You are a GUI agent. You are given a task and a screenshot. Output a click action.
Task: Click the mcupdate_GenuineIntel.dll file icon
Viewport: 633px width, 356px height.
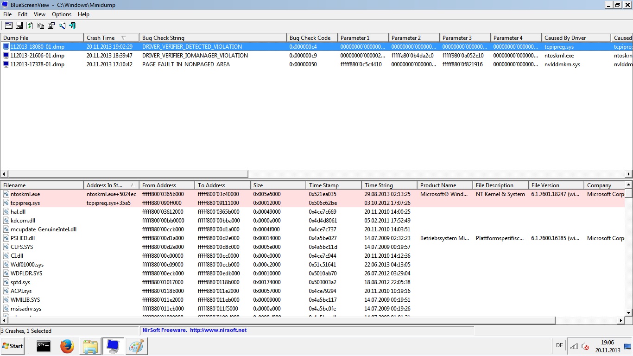point(6,229)
